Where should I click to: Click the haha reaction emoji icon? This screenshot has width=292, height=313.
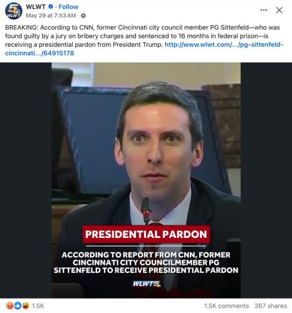(x=26, y=305)
